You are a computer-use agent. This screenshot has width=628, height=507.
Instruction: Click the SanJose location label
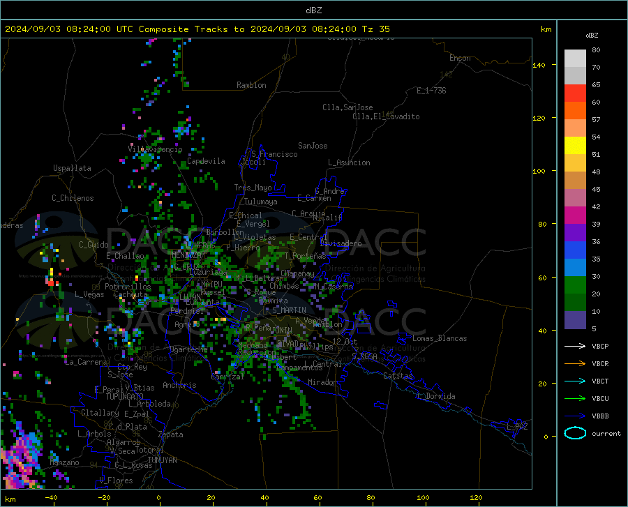click(x=313, y=146)
